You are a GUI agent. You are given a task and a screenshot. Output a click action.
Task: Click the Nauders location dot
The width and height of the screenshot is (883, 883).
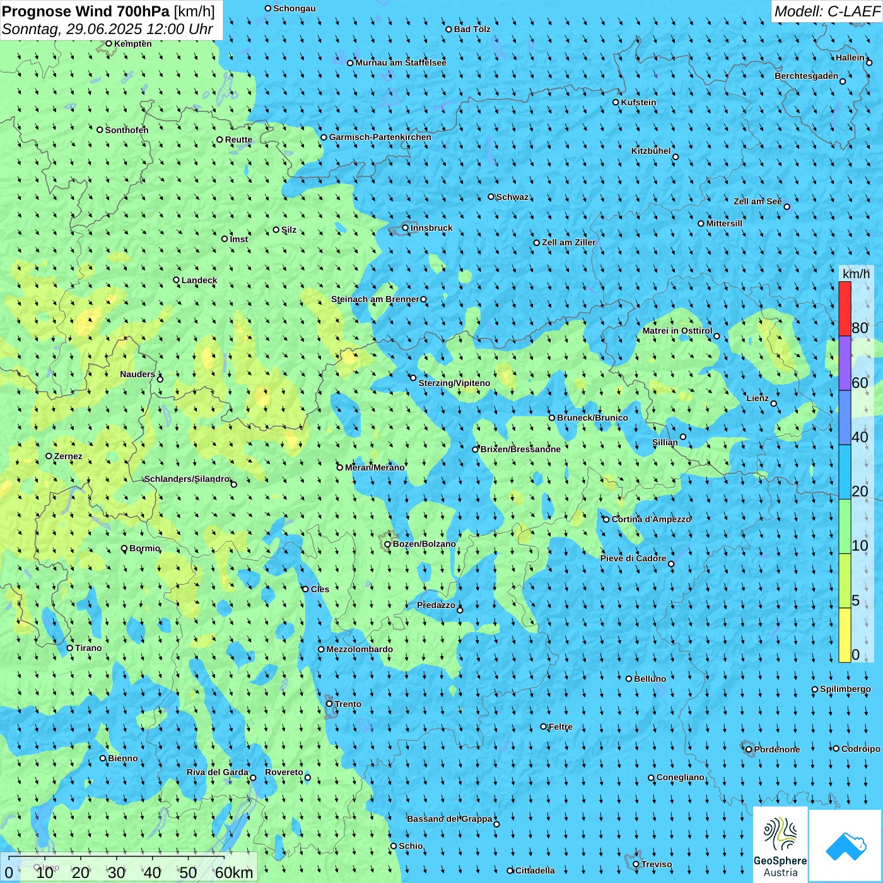point(160,379)
